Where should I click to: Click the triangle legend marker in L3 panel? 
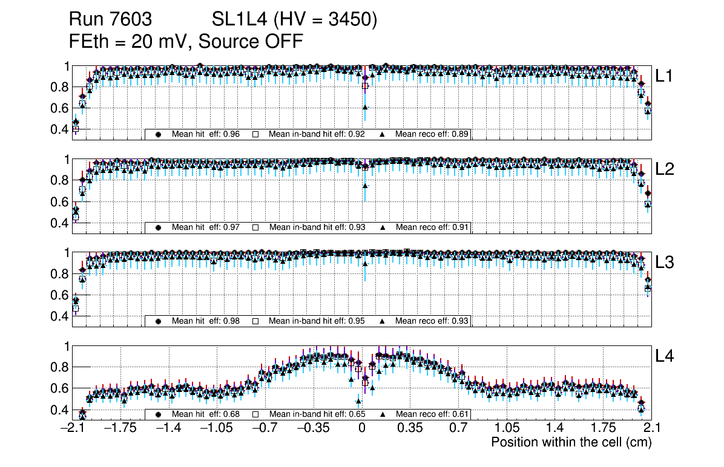coord(384,321)
